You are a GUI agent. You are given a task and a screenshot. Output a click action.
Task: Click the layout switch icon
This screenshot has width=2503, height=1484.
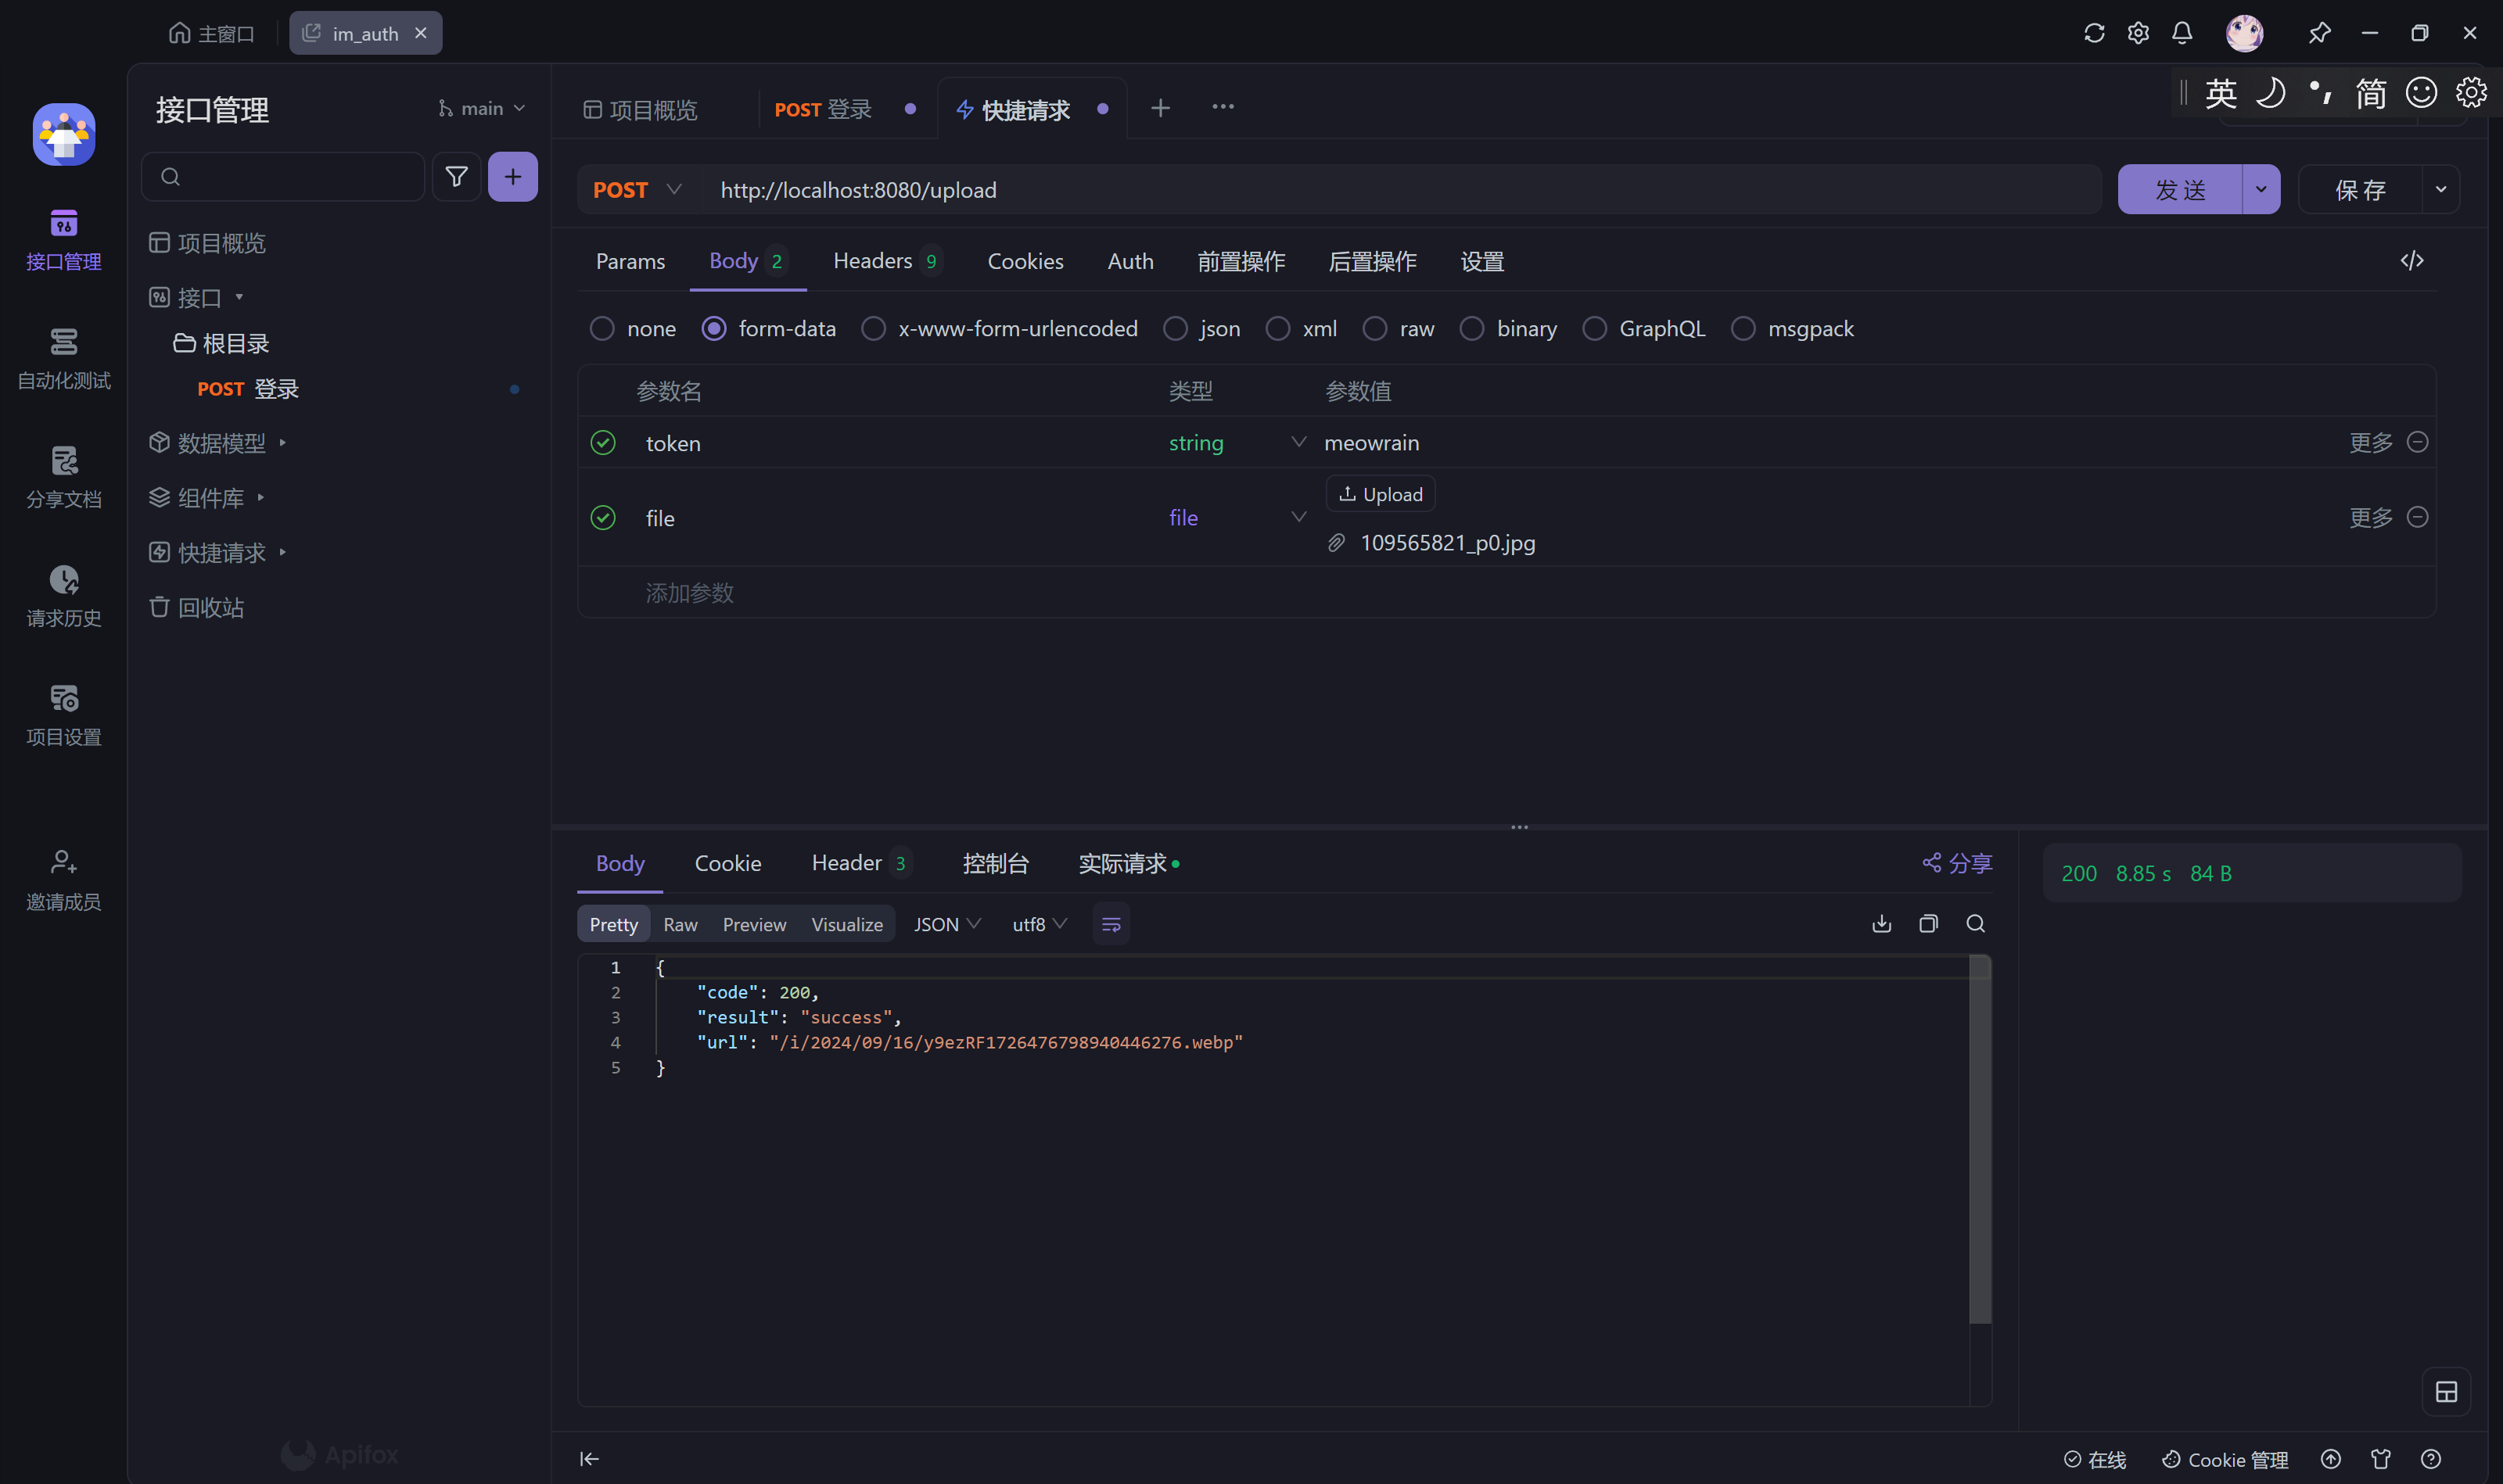[2445, 1391]
